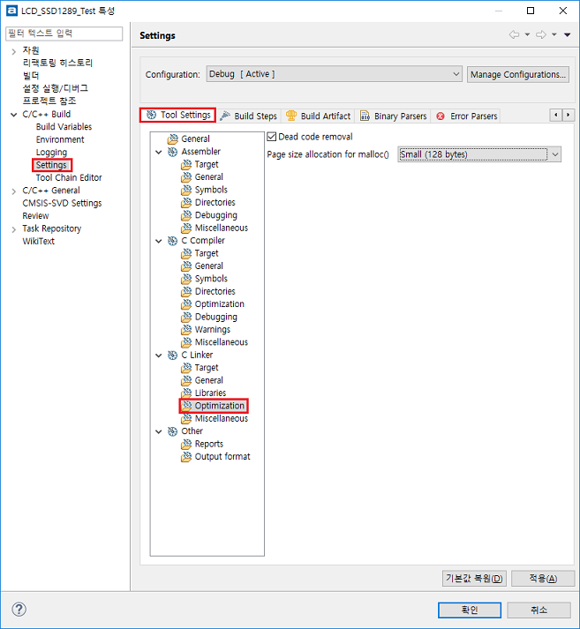Open the view menu triangle in Settings header
The image size is (580, 629).
click(x=567, y=35)
